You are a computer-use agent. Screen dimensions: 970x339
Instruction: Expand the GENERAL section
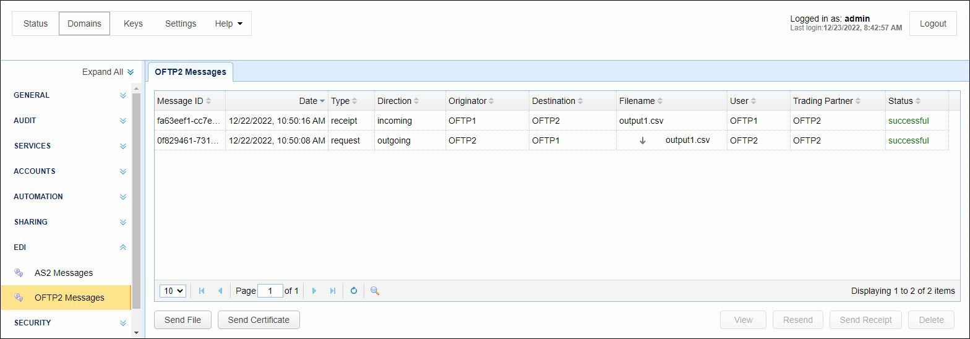[122, 95]
